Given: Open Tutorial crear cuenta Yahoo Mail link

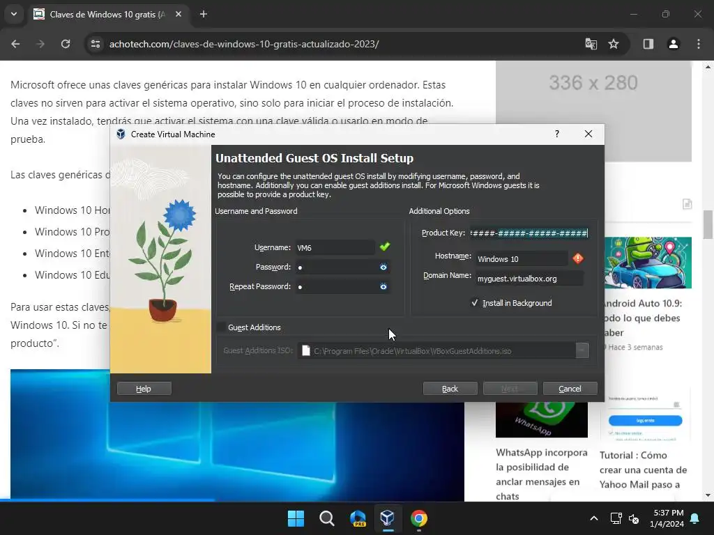Looking at the screenshot, I should (x=643, y=470).
